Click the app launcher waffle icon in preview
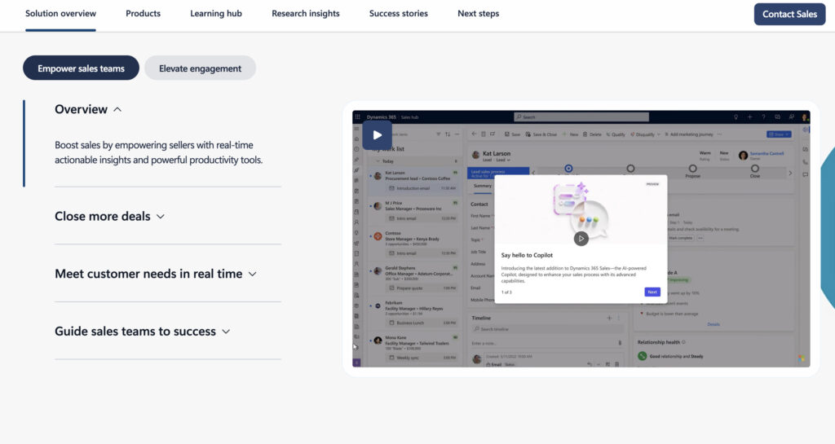The height and width of the screenshot is (444, 835). pos(358,117)
